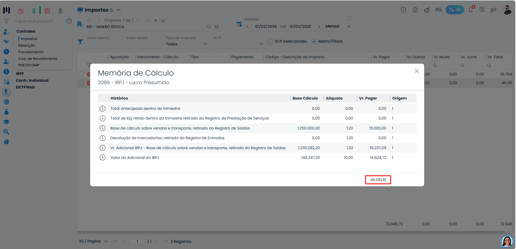Image resolution: width=516 pixels, height=249 pixels.
Task: Open the notifications bell icon
Action: (x=471, y=10)
